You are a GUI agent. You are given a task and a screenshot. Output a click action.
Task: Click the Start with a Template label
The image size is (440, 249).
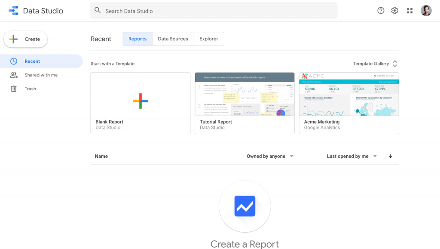click(x=113, y=64)
